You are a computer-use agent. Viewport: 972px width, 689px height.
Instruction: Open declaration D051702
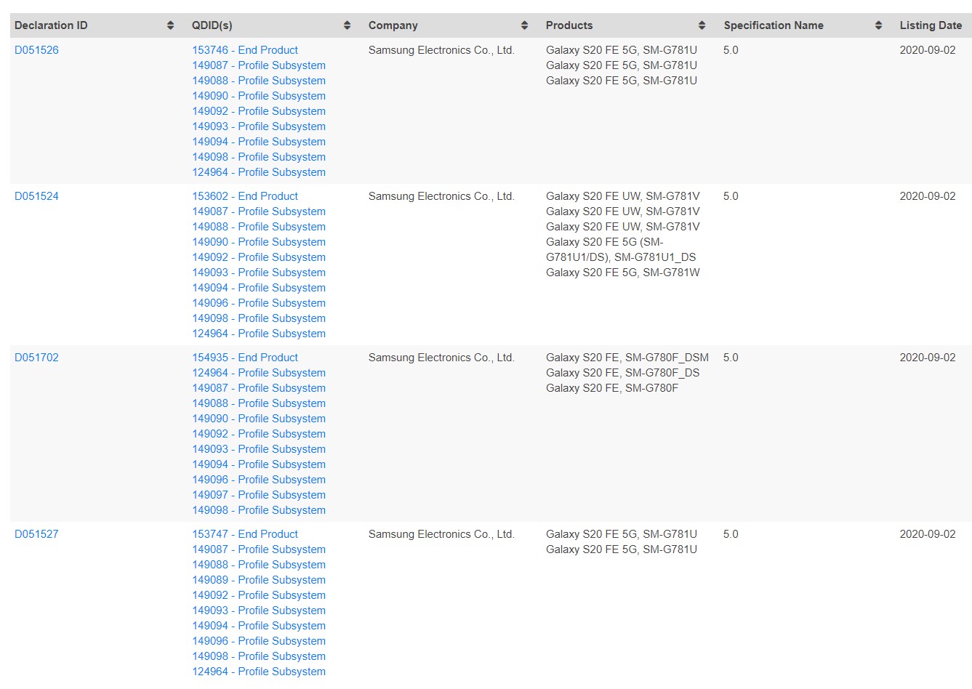pyautogui.click(x=36, y=358)
